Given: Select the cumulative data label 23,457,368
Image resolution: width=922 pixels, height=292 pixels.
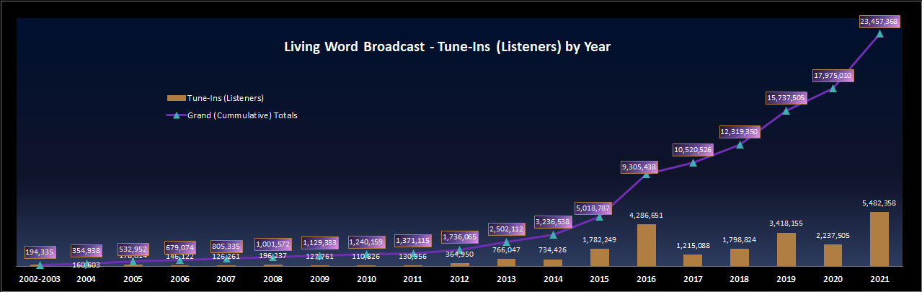Looking at the screenshot, I should [x=879, y=22].
